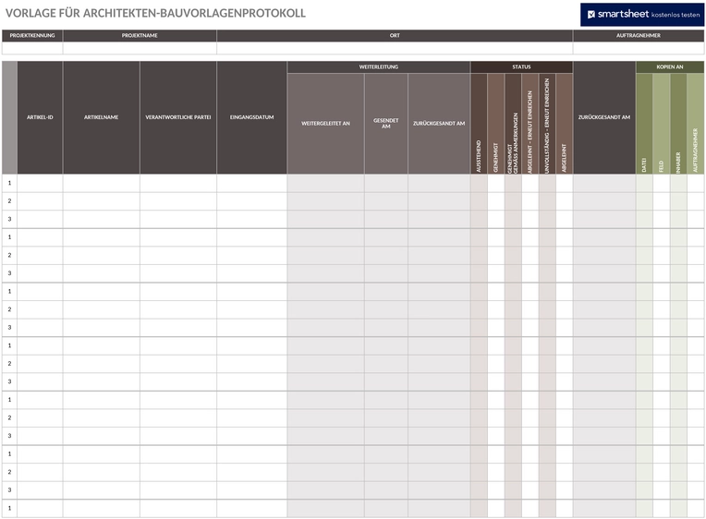Select the ORT header cell
The width and height of the screenshot is (706, 519).
pyautogui.click(x=395, y=36)
